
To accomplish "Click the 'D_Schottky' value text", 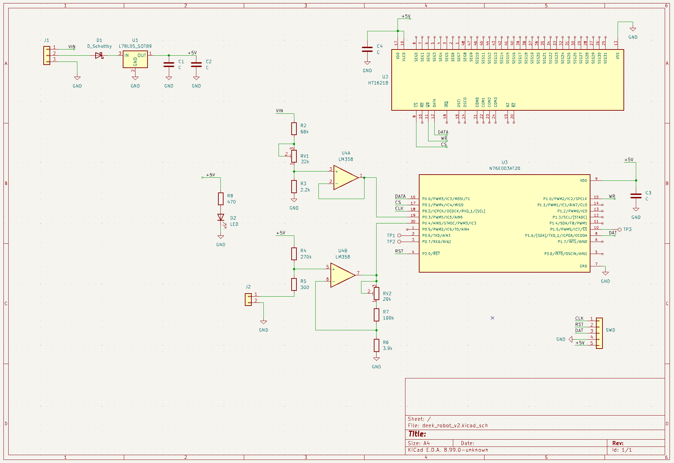I will [99, 46].
